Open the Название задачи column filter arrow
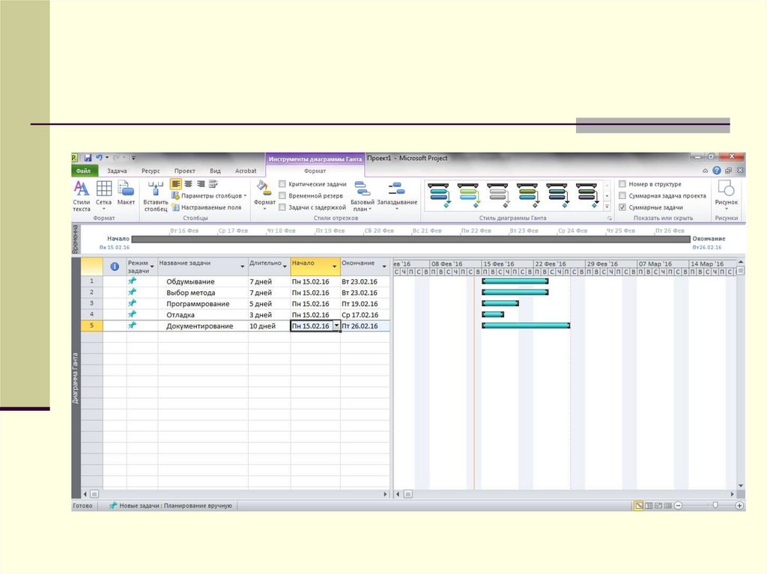Viewport: 767px width, 574px height. click(242, 266)
